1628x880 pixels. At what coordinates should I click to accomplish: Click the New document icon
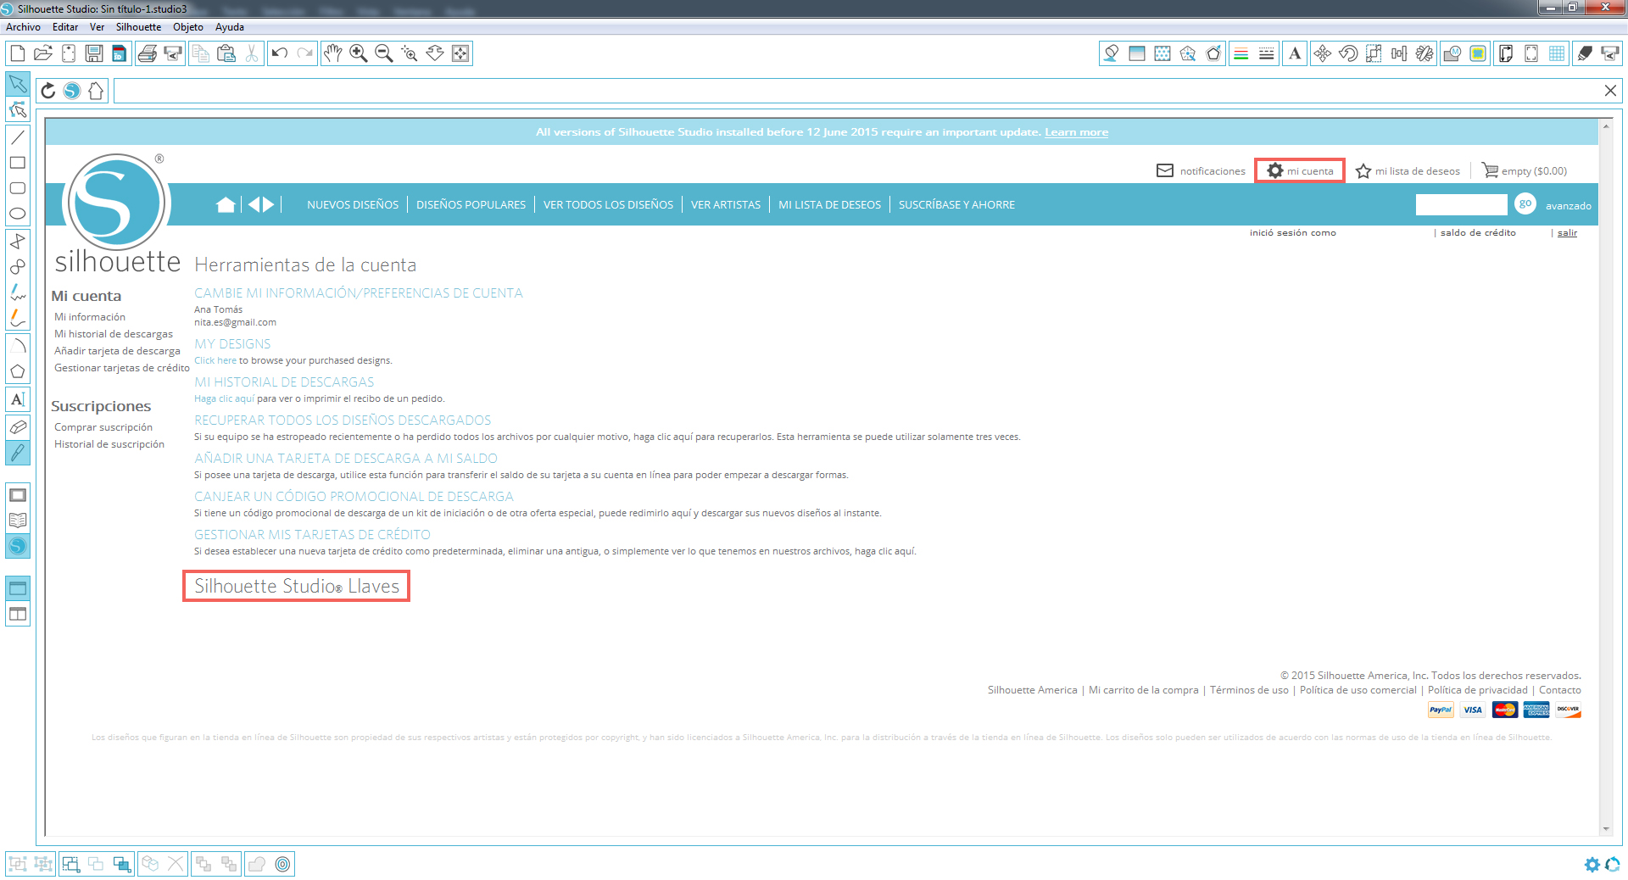coord(17,53)
